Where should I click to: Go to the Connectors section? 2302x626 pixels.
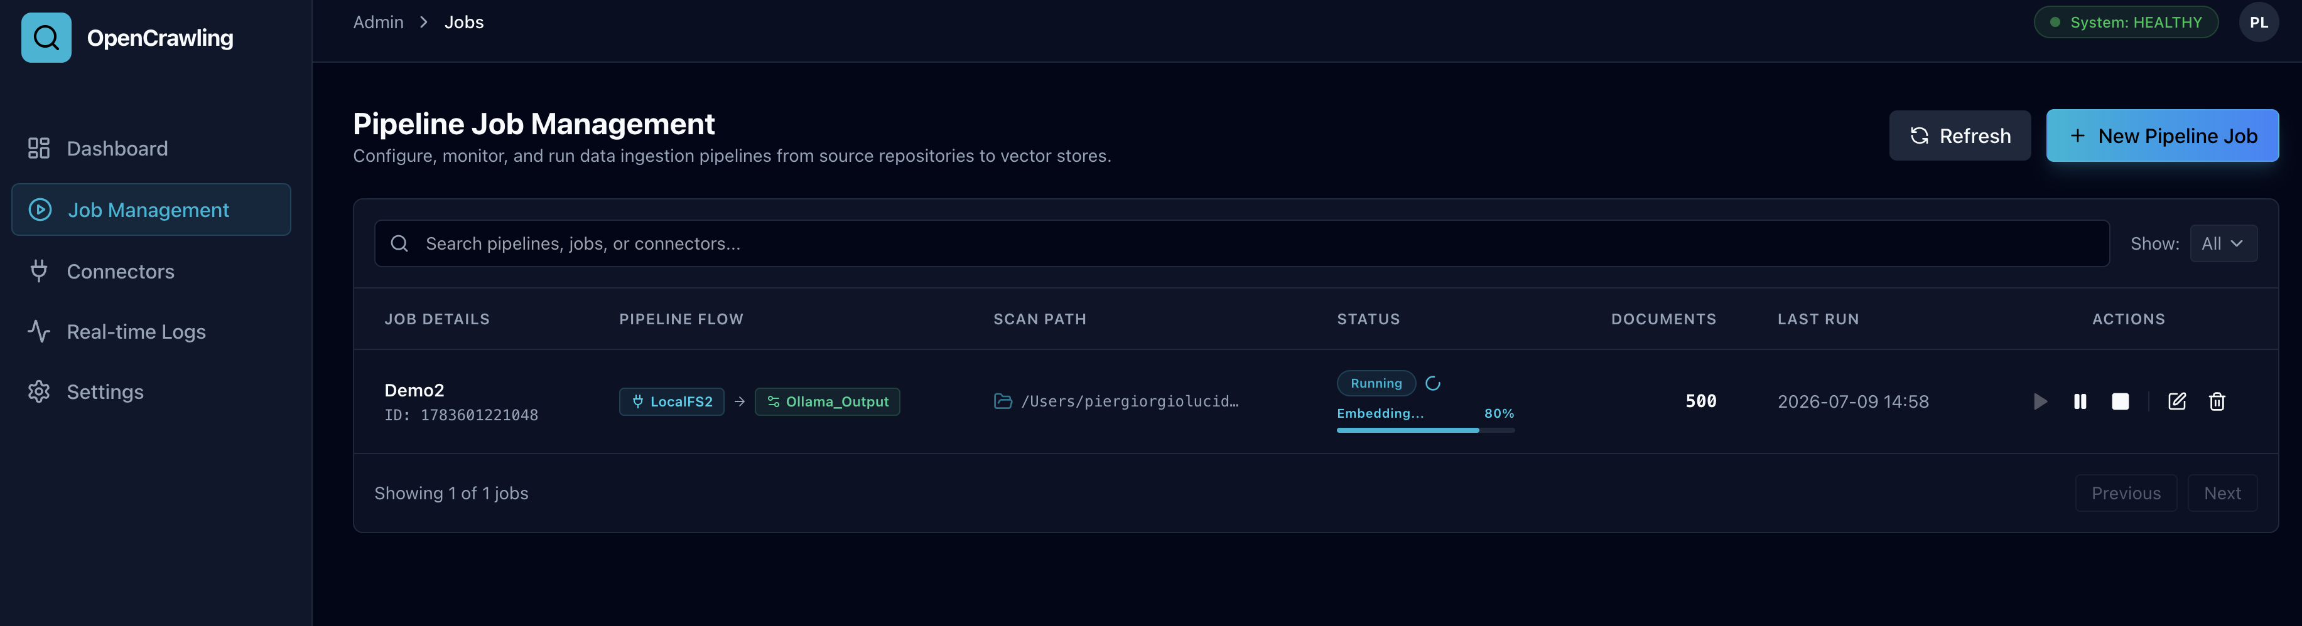click(151, 272)
